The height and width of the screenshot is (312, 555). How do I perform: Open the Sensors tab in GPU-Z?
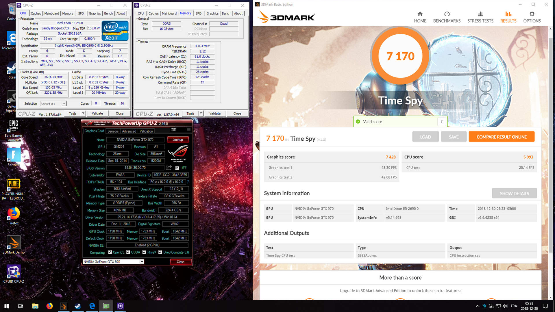pos(113,131)
